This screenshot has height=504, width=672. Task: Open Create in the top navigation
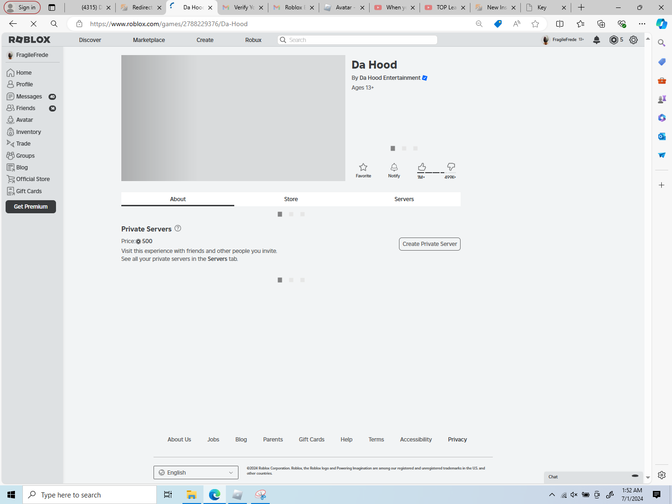tap(205, 40)
